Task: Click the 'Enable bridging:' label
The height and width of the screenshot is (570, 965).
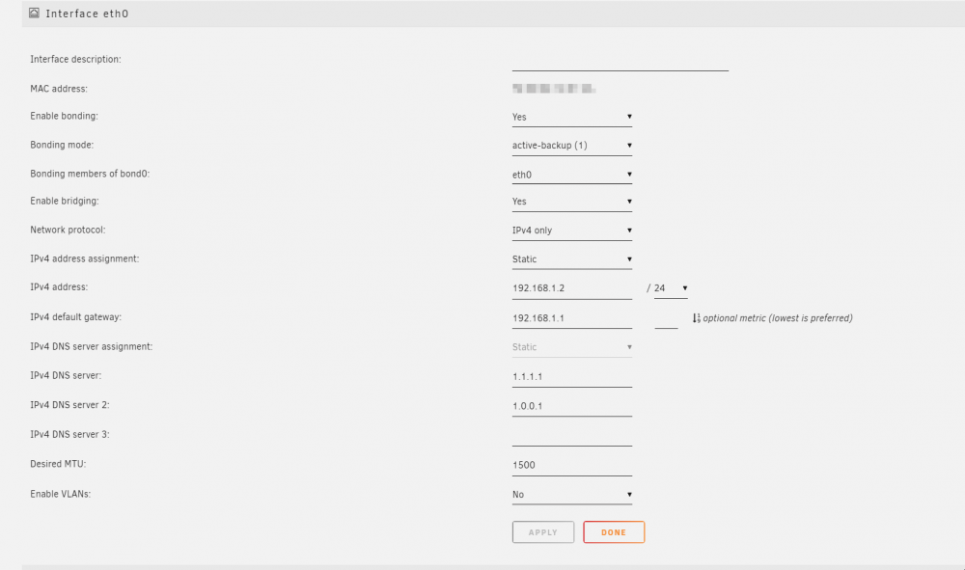Action: click(x=65, y=201)
